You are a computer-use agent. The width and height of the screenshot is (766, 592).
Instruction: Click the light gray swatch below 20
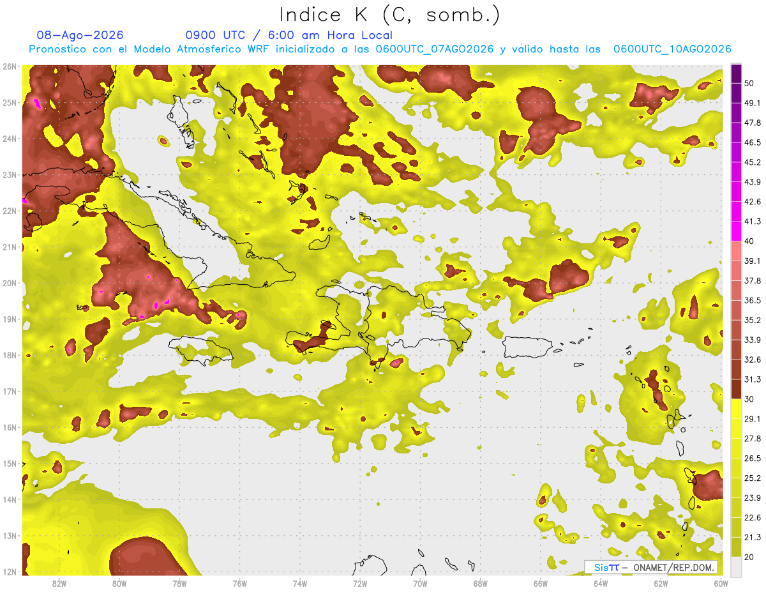[736, 566]
